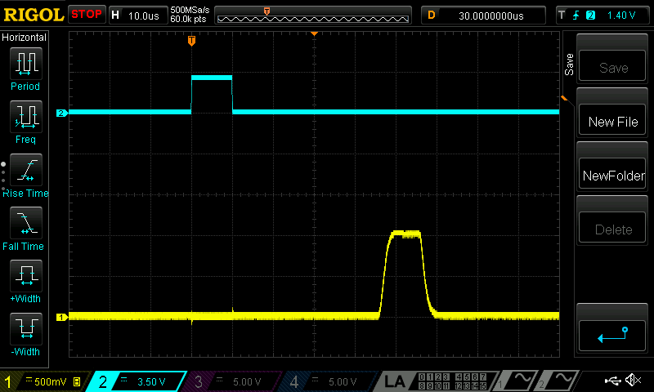654x392 pixels.
Task: Click the orange center time marker triangle
Action: [x=314, y=33]
